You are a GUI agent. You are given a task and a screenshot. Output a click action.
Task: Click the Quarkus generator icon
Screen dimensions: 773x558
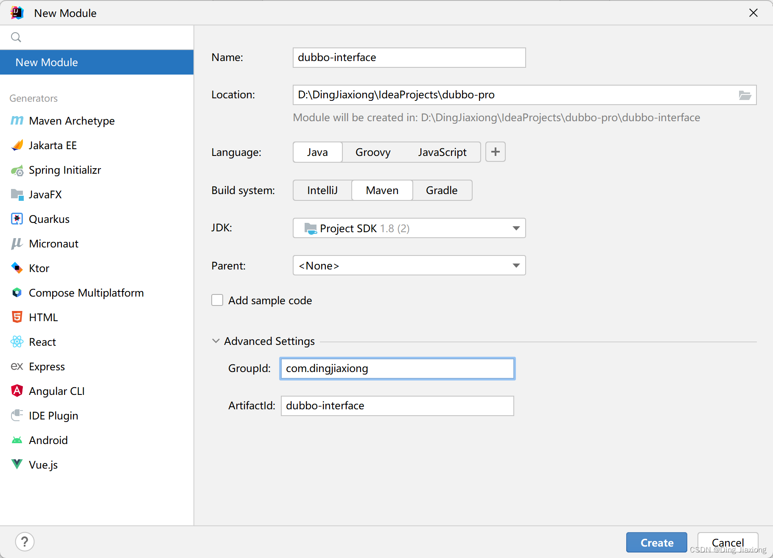[x=17, y=219]
